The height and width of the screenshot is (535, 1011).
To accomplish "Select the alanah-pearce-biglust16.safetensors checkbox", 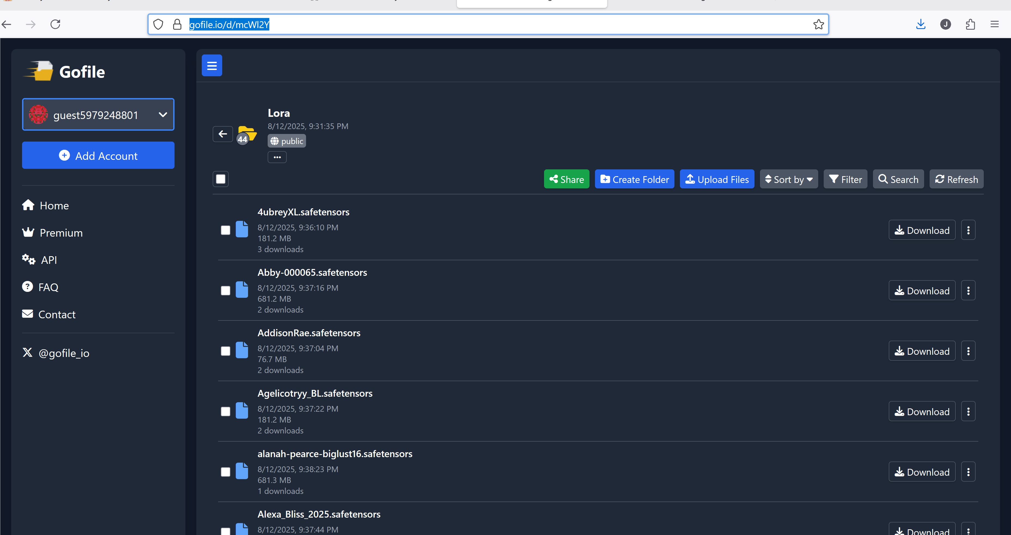I will (225, 472).
